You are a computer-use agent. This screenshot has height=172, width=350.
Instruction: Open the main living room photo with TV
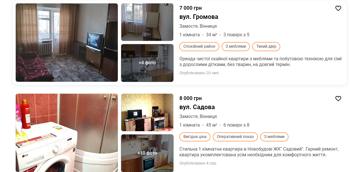click(67, 43)
